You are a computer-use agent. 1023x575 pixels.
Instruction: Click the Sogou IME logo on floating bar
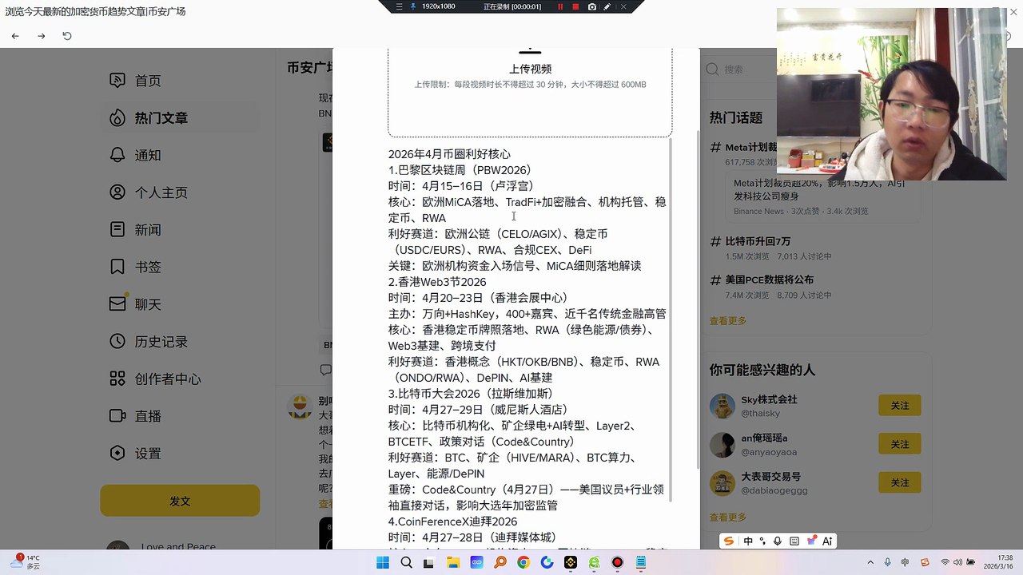[729, 541]
